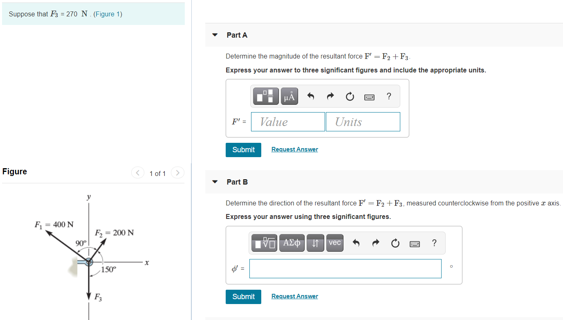Undo entry in Part A equation toolbar

click(310, 96)
